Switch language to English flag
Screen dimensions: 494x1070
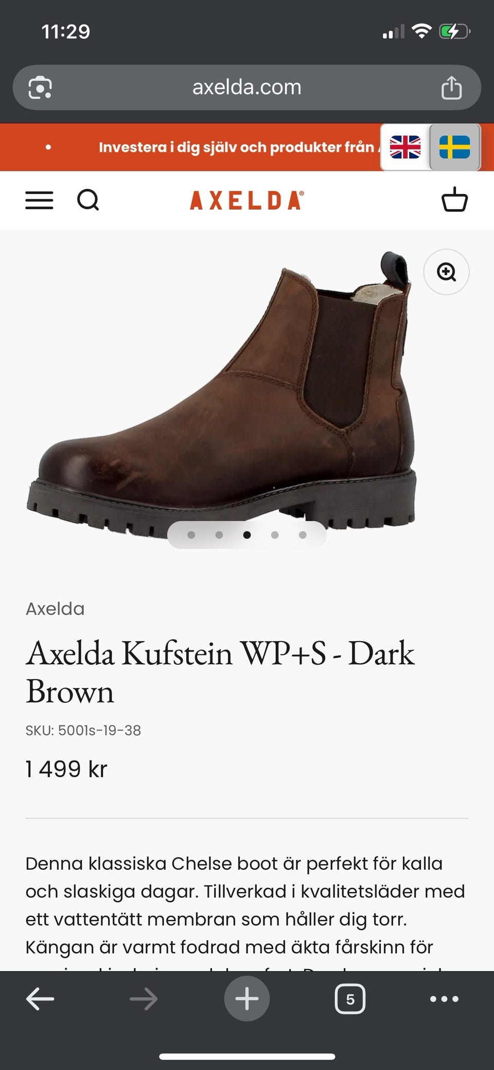point(405,147)
